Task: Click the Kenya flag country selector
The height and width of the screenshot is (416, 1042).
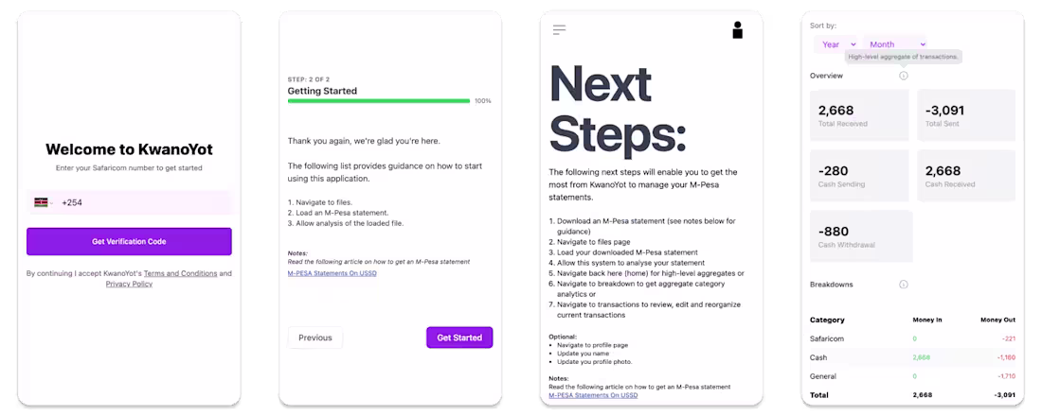Action: pyautogui.click(x=42, y=202)
